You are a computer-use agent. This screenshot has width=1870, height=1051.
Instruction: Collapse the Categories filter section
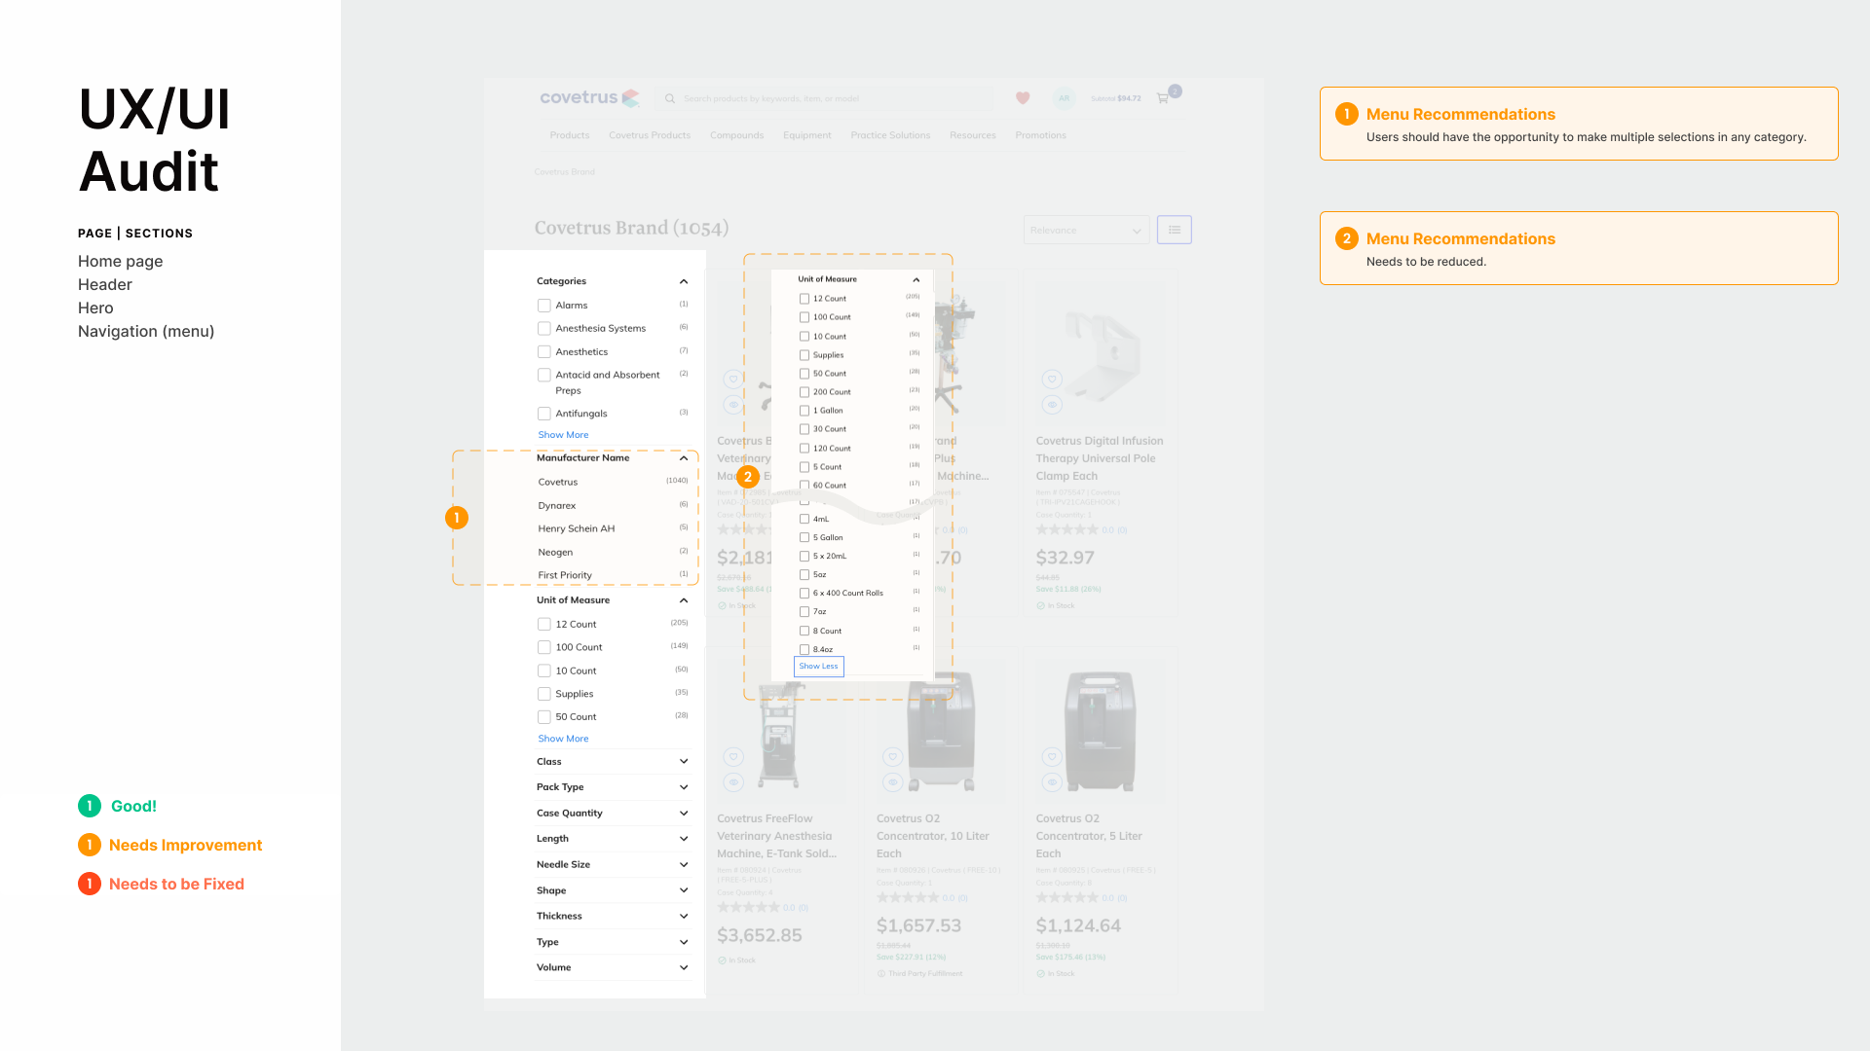[x=684, y=281]
